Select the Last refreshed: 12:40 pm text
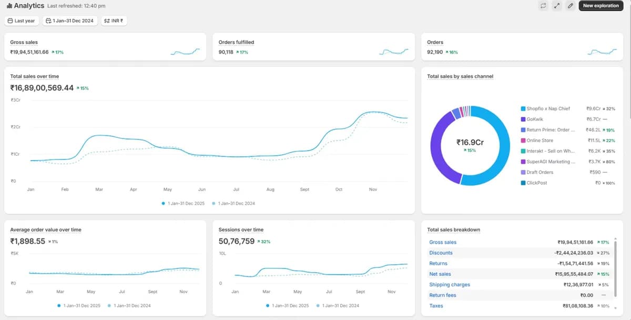This screenshot has height=320, width=631. [76, 6]
